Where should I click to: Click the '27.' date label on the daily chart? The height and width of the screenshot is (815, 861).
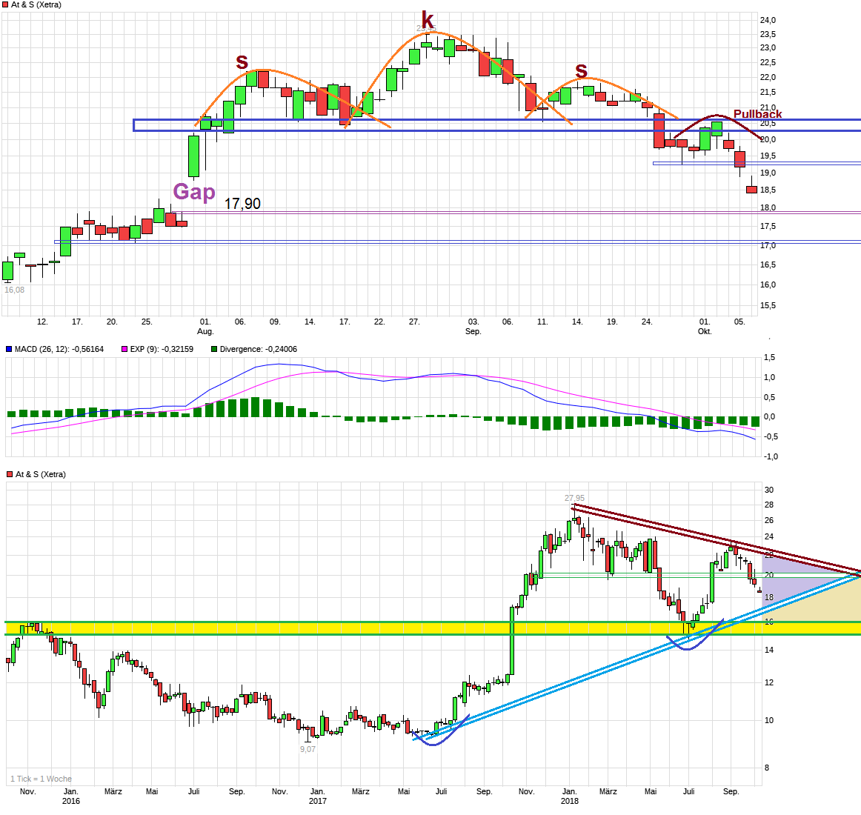(x=414, y=322)
